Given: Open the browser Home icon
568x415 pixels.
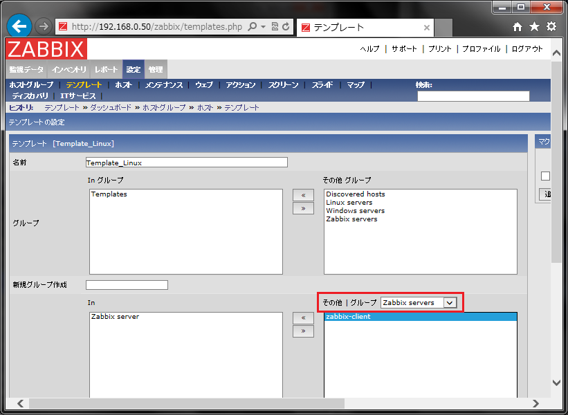Looking at the screenshot, I should coord(517,26).
